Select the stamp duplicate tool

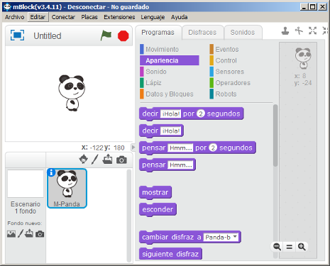tap(285, 31)
